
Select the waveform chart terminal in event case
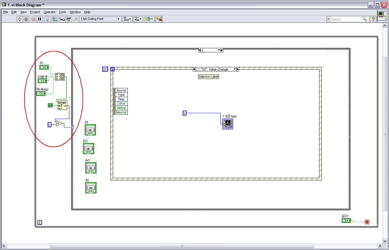(228, 124)
